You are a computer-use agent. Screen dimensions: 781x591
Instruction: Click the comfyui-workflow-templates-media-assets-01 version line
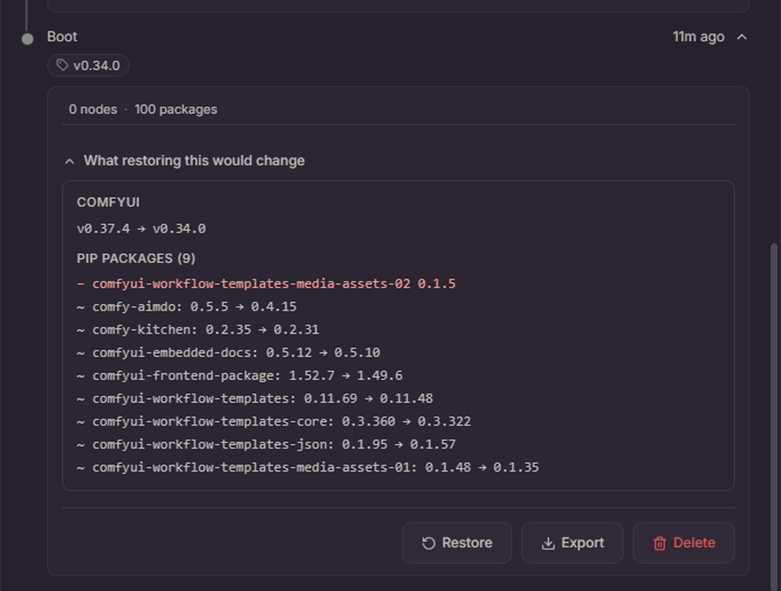tap(308, 467)
